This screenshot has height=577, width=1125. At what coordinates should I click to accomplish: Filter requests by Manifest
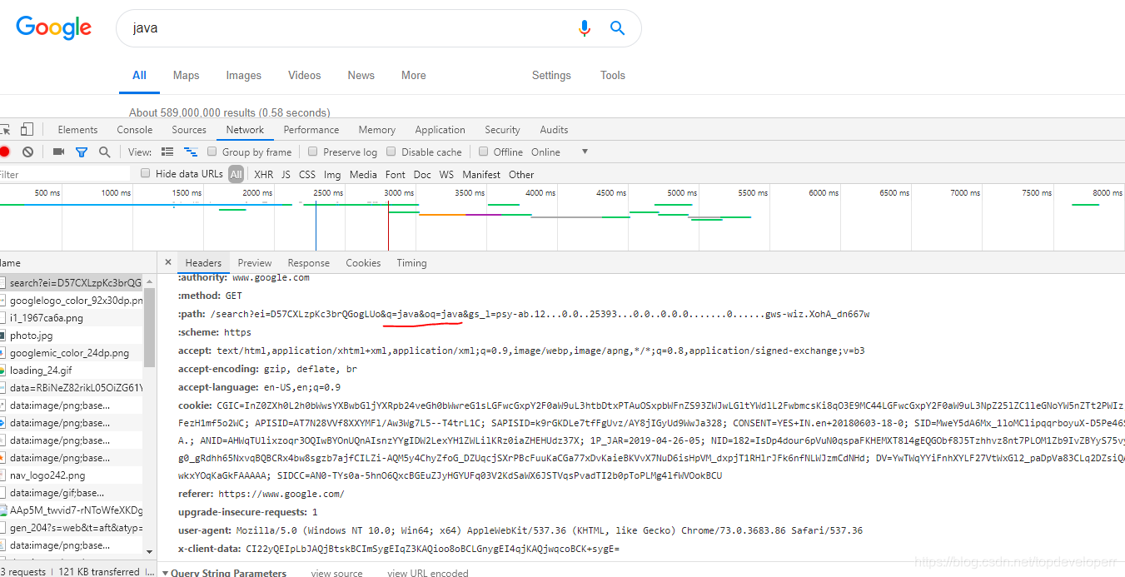pos(481,174)
